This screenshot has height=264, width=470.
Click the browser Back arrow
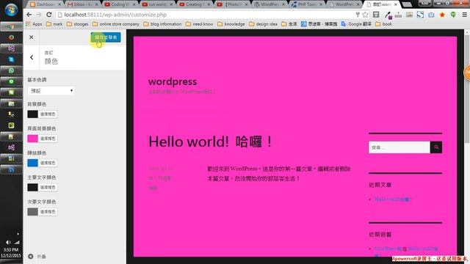pos(29,15)
